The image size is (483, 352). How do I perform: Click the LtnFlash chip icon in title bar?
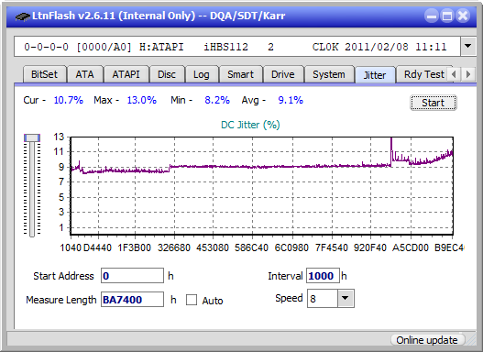click(x=23, y=16)
